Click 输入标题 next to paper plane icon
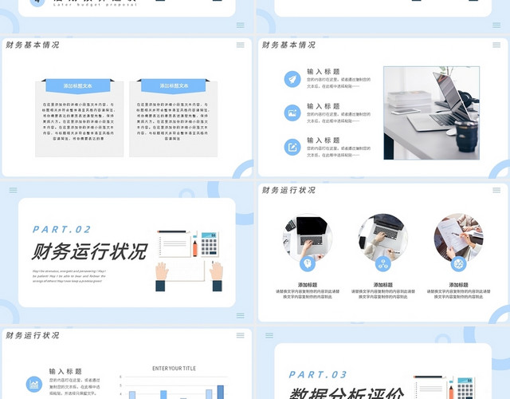 point(324,72)
